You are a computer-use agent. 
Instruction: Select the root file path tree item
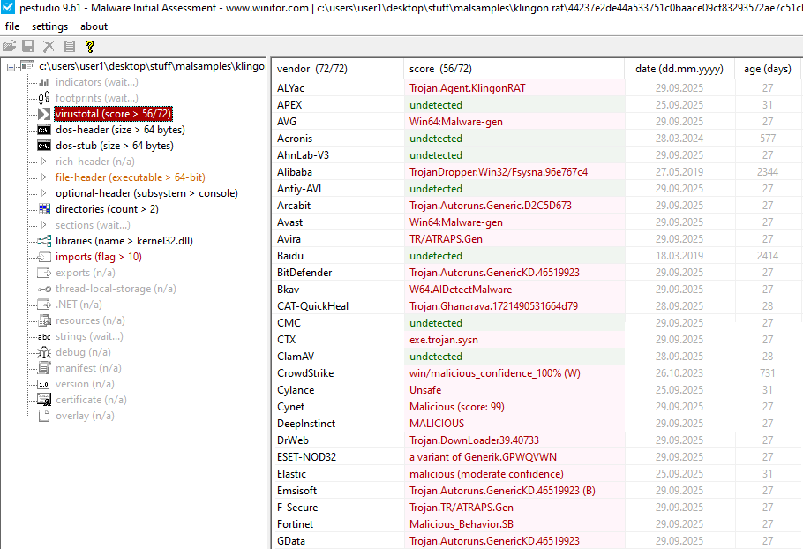(x=152, y=66)
